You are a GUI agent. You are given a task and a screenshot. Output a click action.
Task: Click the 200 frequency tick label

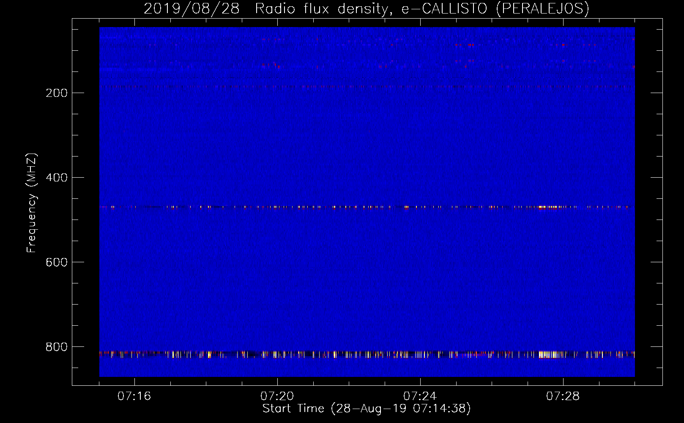coord(57,93)
